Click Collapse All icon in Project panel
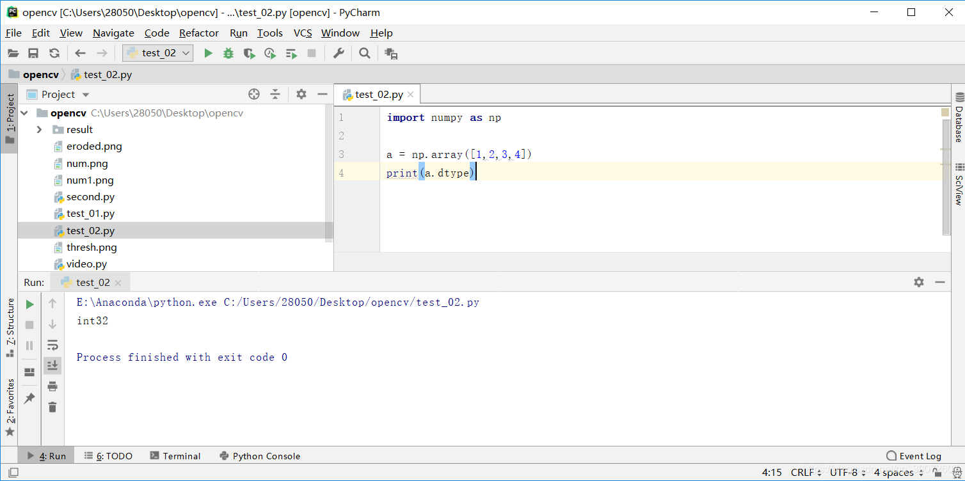The width and height of the screenshot is (965, 481). pyautogui.click(x=275, y=94)
